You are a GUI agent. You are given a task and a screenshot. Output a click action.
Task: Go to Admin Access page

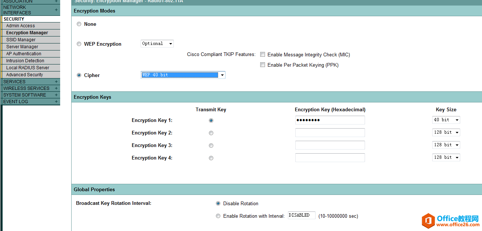click(x=21, y=26)
